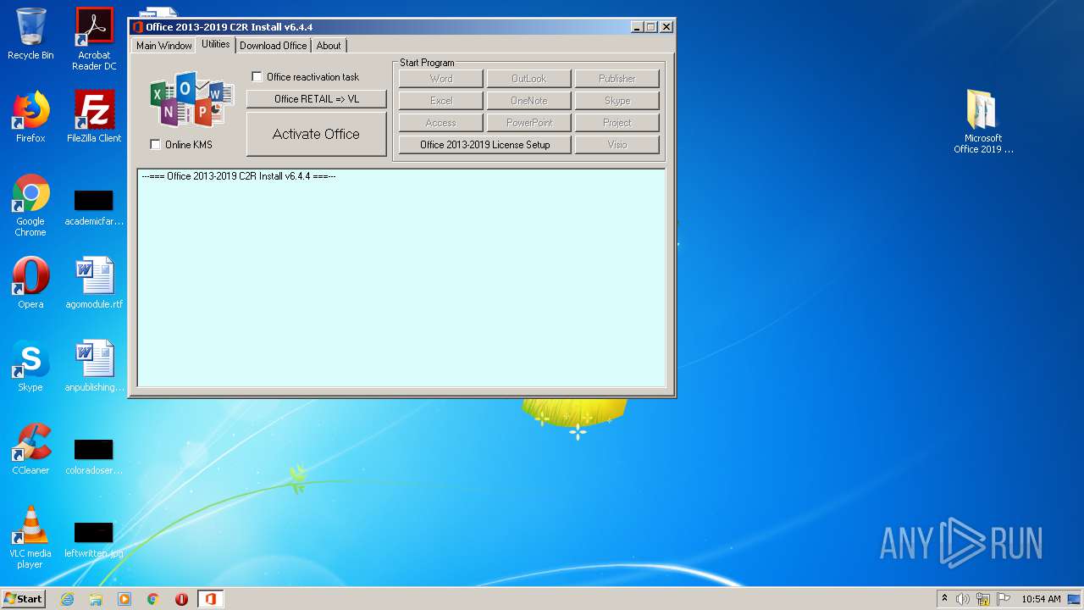1084x610 pixels.
Task: Open Chrome from the taskbar
Action: (x=153, y=599)
